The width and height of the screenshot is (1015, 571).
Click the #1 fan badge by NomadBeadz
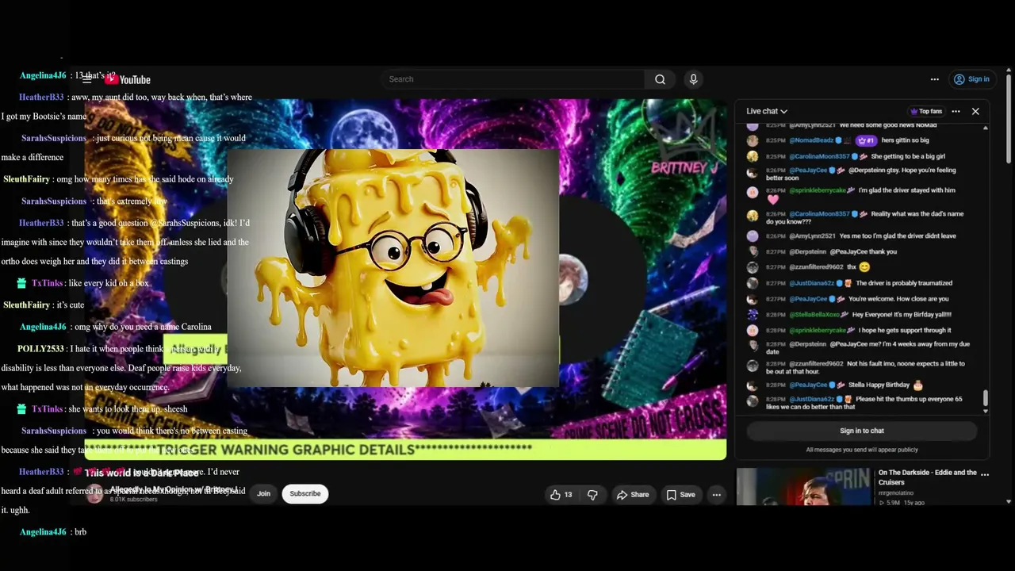pos(866,140)
